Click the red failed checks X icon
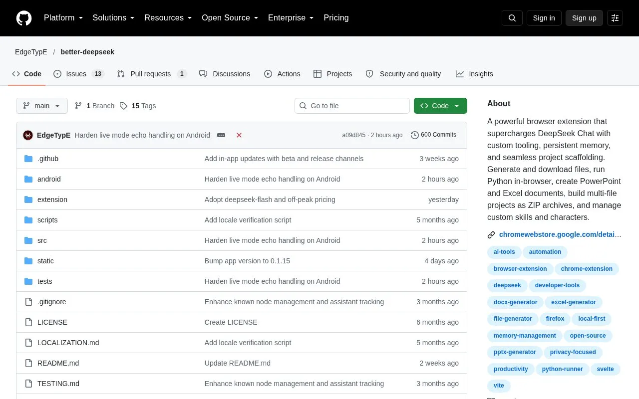 pyautogui.click(x=239, y=135)
